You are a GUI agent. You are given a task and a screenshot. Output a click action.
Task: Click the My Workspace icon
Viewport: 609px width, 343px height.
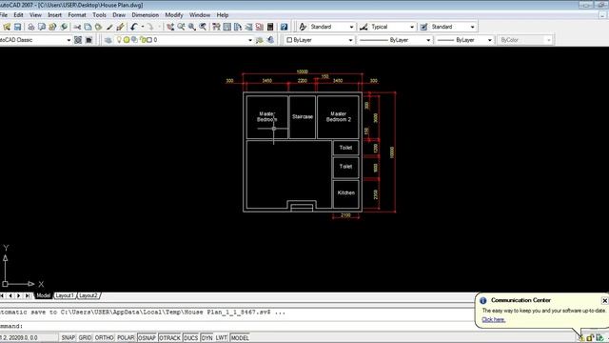tap(88, 40)
